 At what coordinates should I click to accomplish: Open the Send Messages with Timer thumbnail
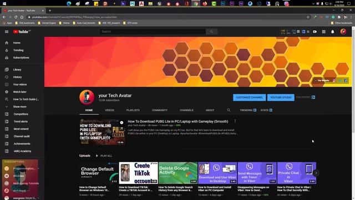coord(257,173)
